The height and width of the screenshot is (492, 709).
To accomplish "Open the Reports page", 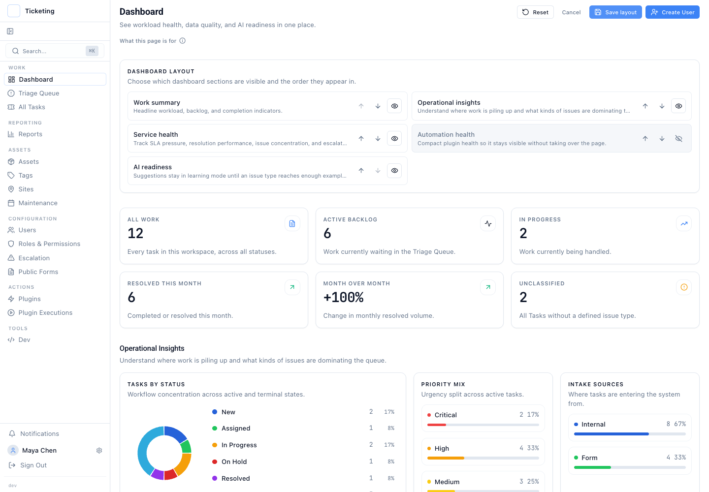I will [x=55, y=134].
